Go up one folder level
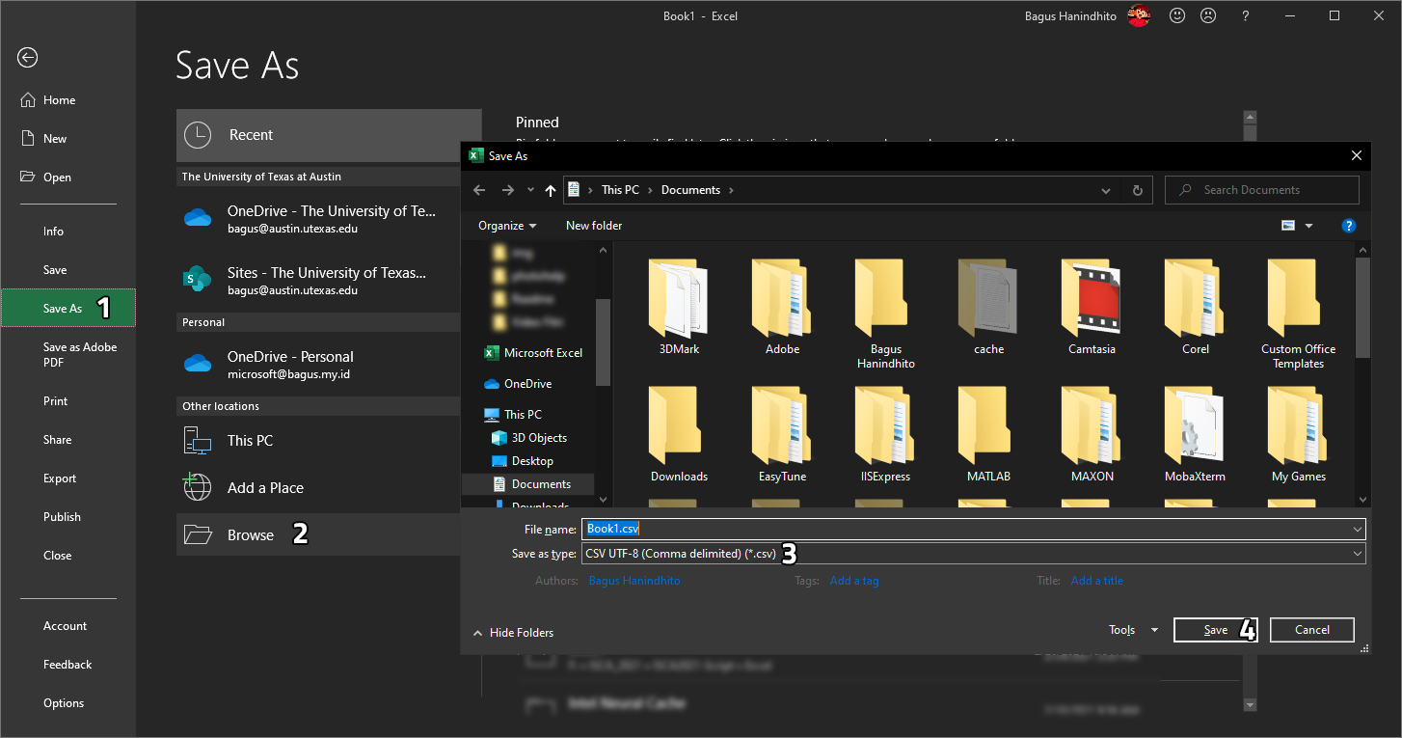Screen dimensions: 1402x738 coord(551,191)
